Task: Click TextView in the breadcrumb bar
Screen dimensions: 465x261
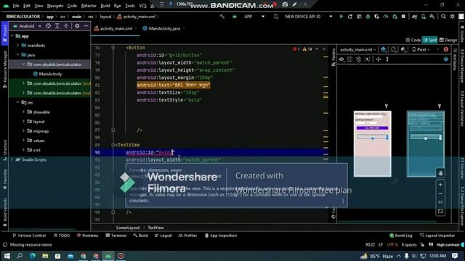Action: coord(155,228)
